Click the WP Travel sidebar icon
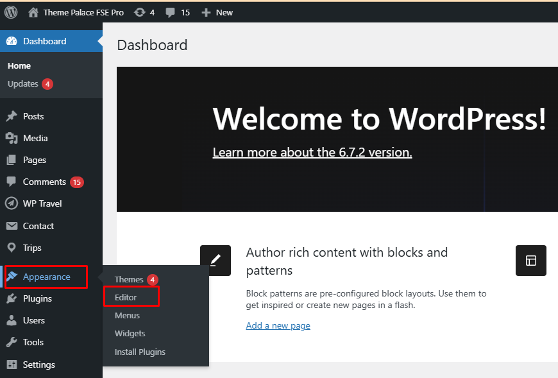Viewport: 558px width, 378px height. (12, 203)
